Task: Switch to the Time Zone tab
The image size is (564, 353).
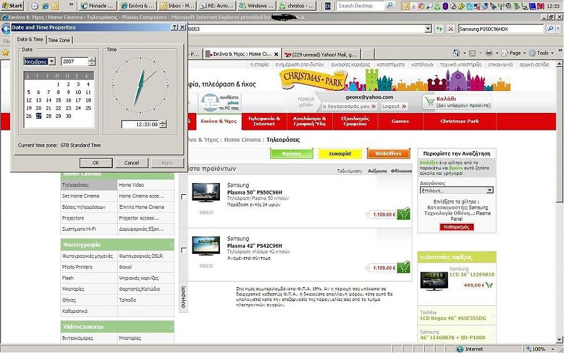Action: click(x=59, y=40)
